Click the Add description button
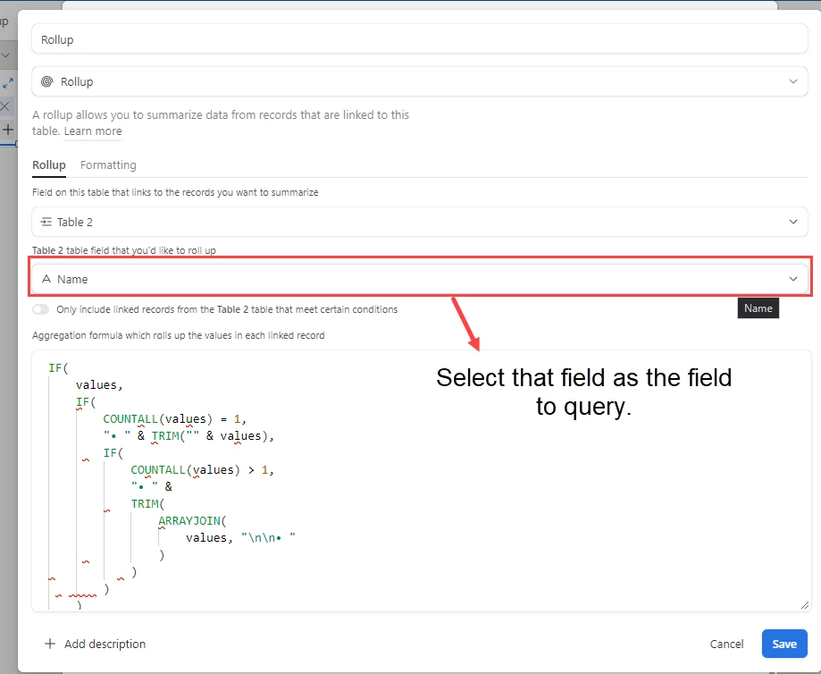 (96, 644)
